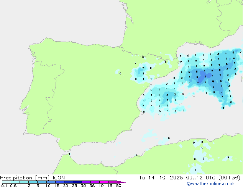Pick the 45–50 mm legend swatch
The image size is (243, 187).
[x=113, y=182]
